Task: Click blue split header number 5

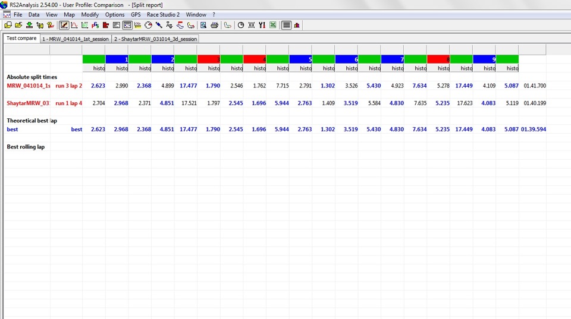Action: (x=300, y=59)
